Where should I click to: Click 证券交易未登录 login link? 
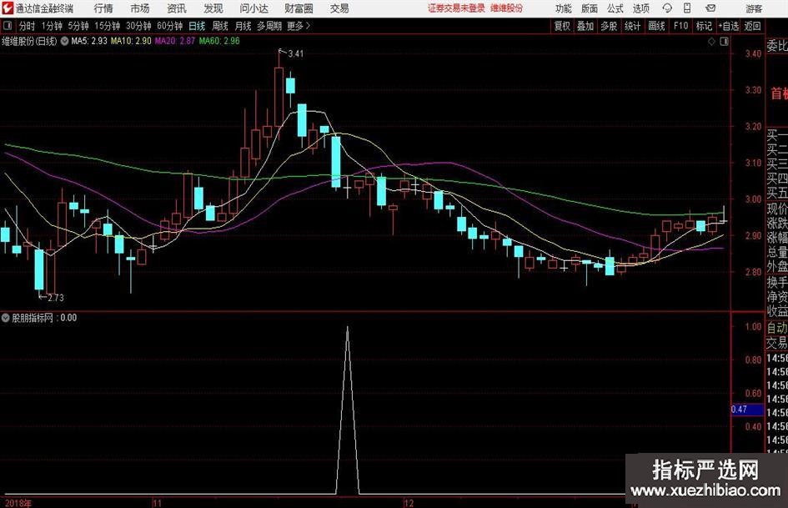[x=456, y=8]
